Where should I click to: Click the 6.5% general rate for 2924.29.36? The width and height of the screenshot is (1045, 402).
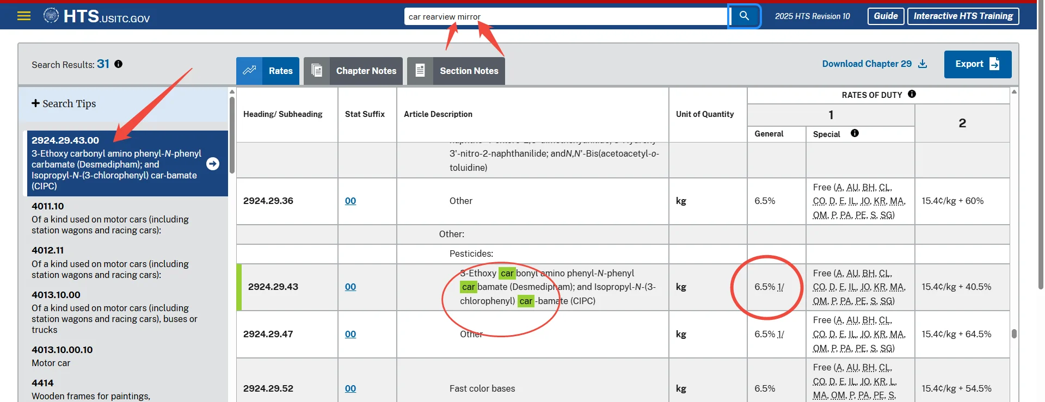coord(765,201)
